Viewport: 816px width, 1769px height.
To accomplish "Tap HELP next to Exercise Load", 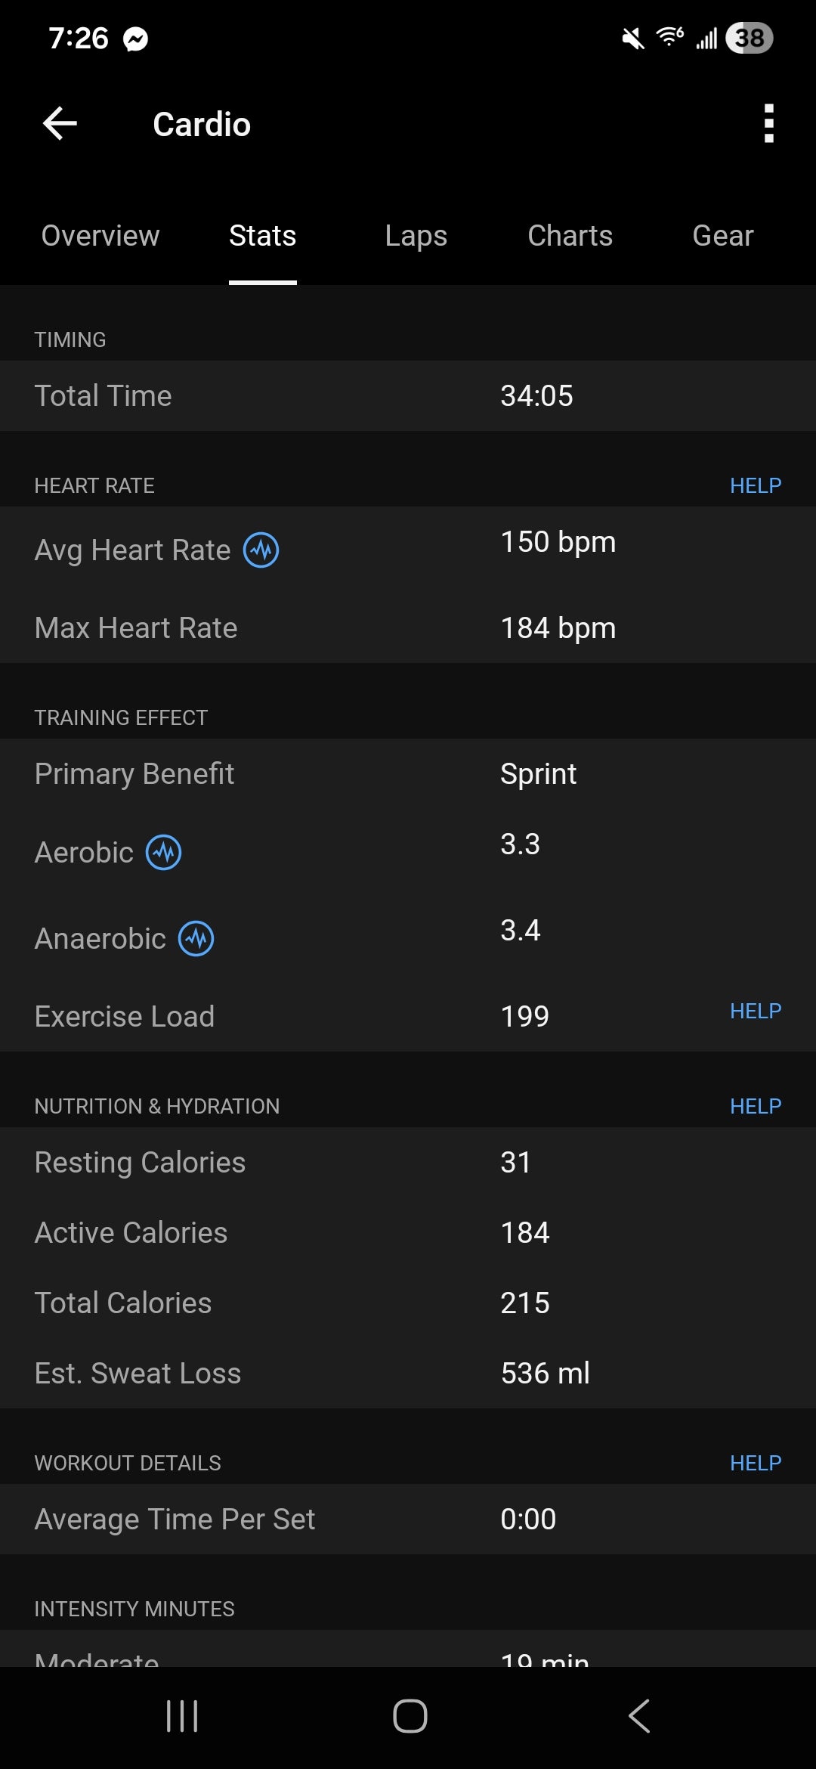I will (755, 1012).
